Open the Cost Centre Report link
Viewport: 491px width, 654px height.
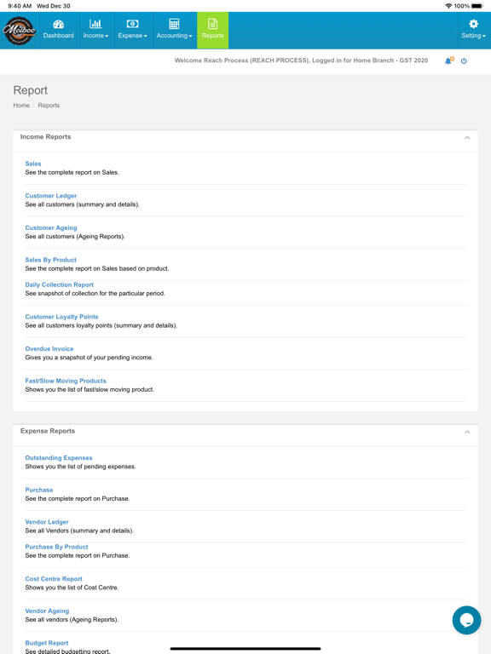coord(54,579)
